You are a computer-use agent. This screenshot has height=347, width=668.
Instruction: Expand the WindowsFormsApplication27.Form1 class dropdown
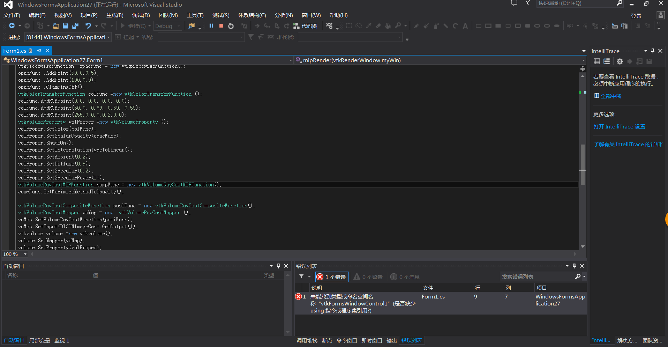click(291, 60)
